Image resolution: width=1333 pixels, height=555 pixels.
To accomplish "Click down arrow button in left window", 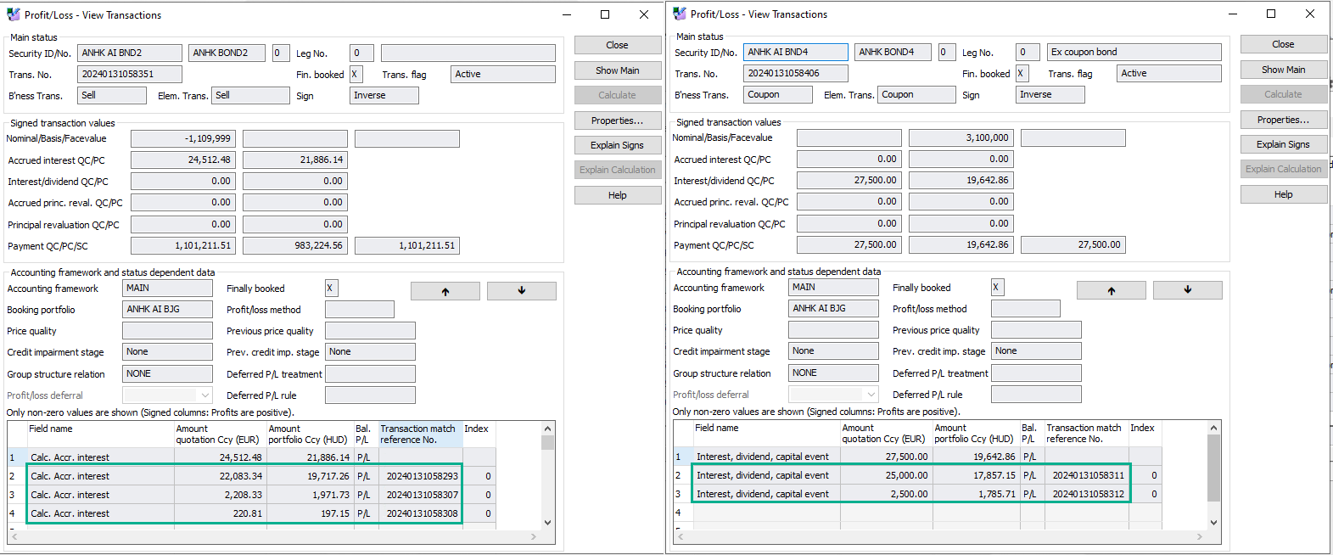I will pyautogui.click(x=522, y=291).
